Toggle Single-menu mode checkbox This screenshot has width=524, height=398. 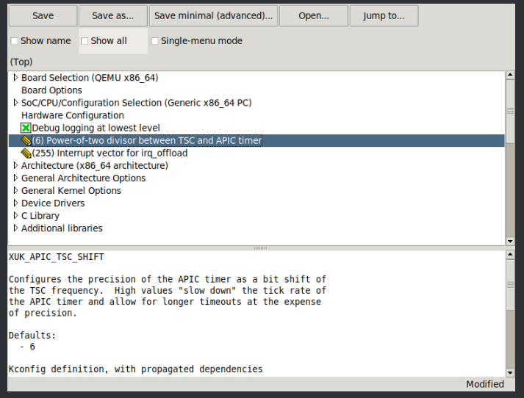(x=154, y=41)
